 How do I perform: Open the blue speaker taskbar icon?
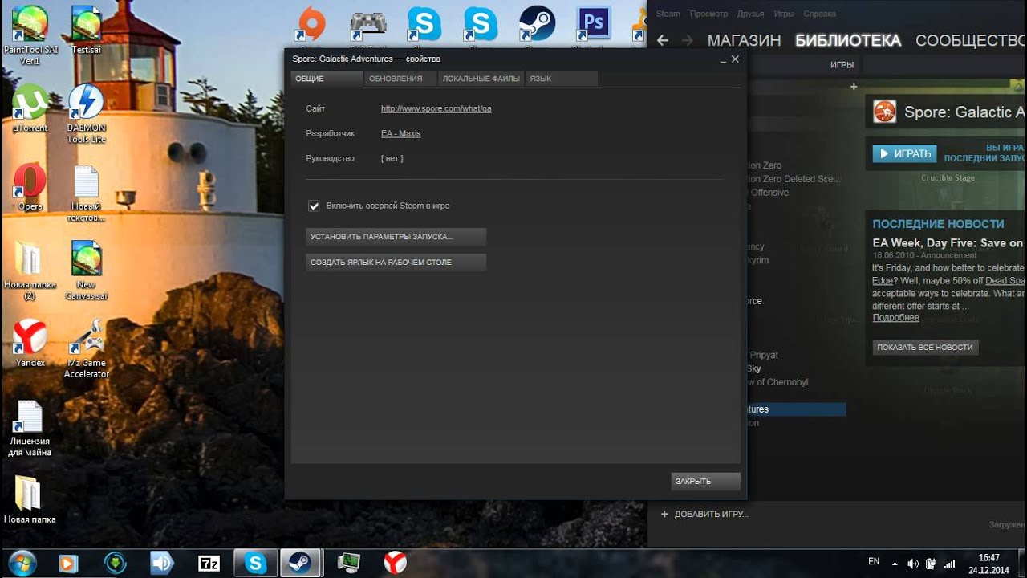pos(163,563)
